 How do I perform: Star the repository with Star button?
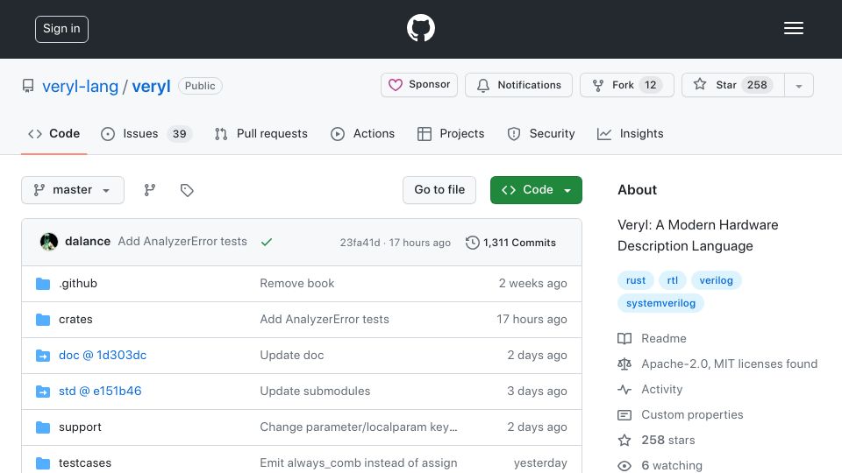coord(732,85)
